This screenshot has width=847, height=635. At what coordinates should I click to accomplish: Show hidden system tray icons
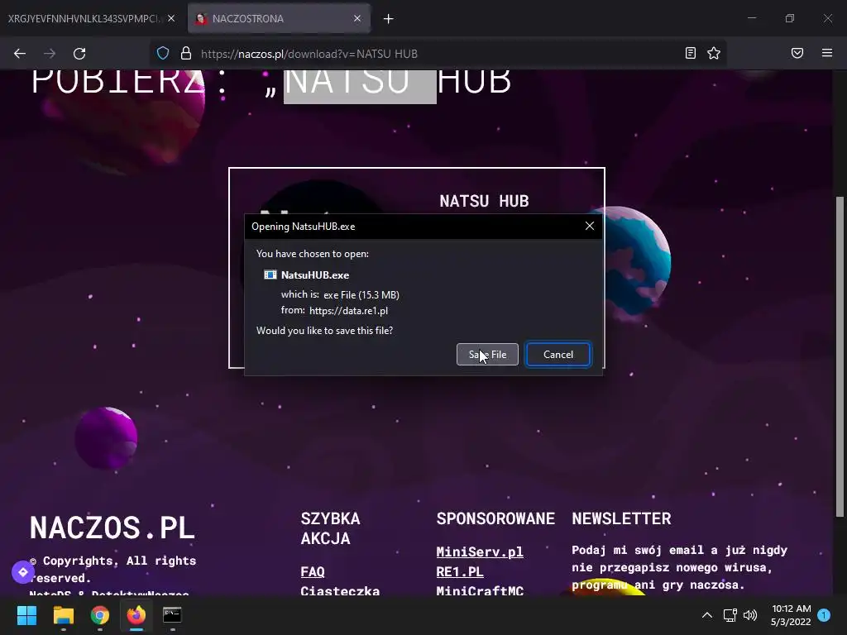(706, 615)
